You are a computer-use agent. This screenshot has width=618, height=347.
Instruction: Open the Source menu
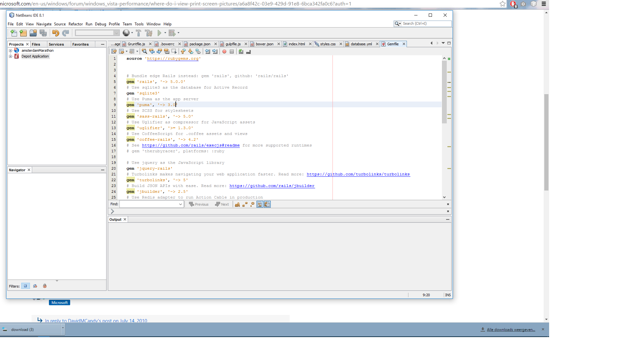60,24
